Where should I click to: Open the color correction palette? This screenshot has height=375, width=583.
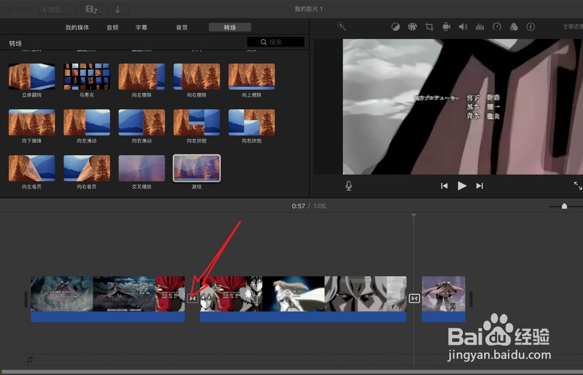point(412,27)
